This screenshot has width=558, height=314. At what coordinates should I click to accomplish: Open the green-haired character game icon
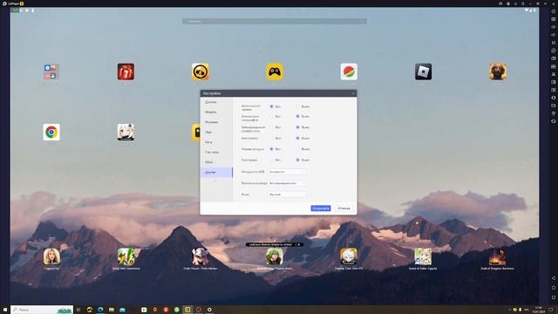coord(275,256)
